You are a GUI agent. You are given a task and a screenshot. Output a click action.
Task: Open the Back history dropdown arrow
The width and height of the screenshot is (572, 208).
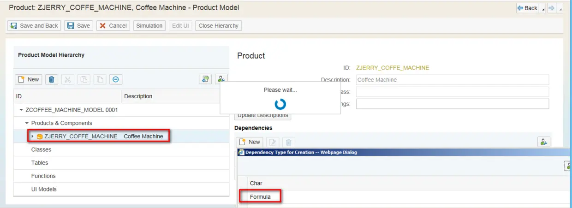542,8
